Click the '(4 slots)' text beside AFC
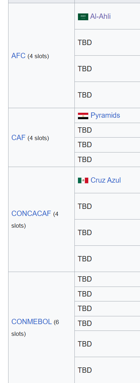The width and height of the screenshot is (140, 383). [38, 56]
